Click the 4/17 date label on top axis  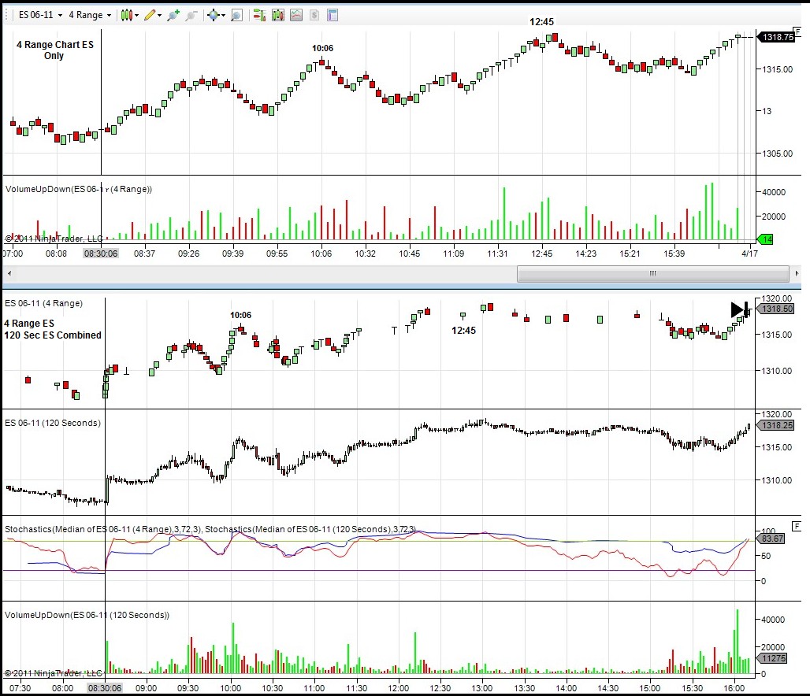click(749, 254)
